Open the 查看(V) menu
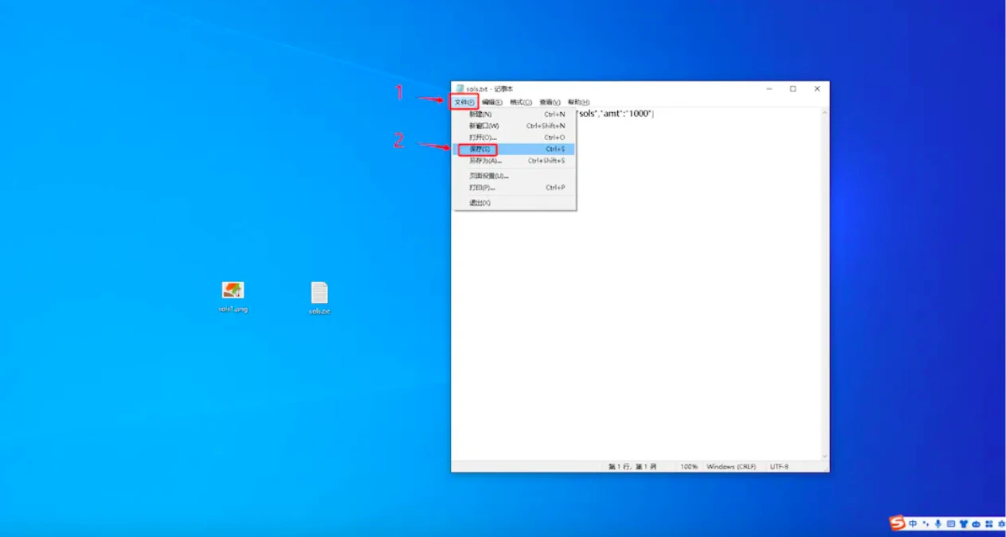The image size is (1006, 537). point(550,103)
